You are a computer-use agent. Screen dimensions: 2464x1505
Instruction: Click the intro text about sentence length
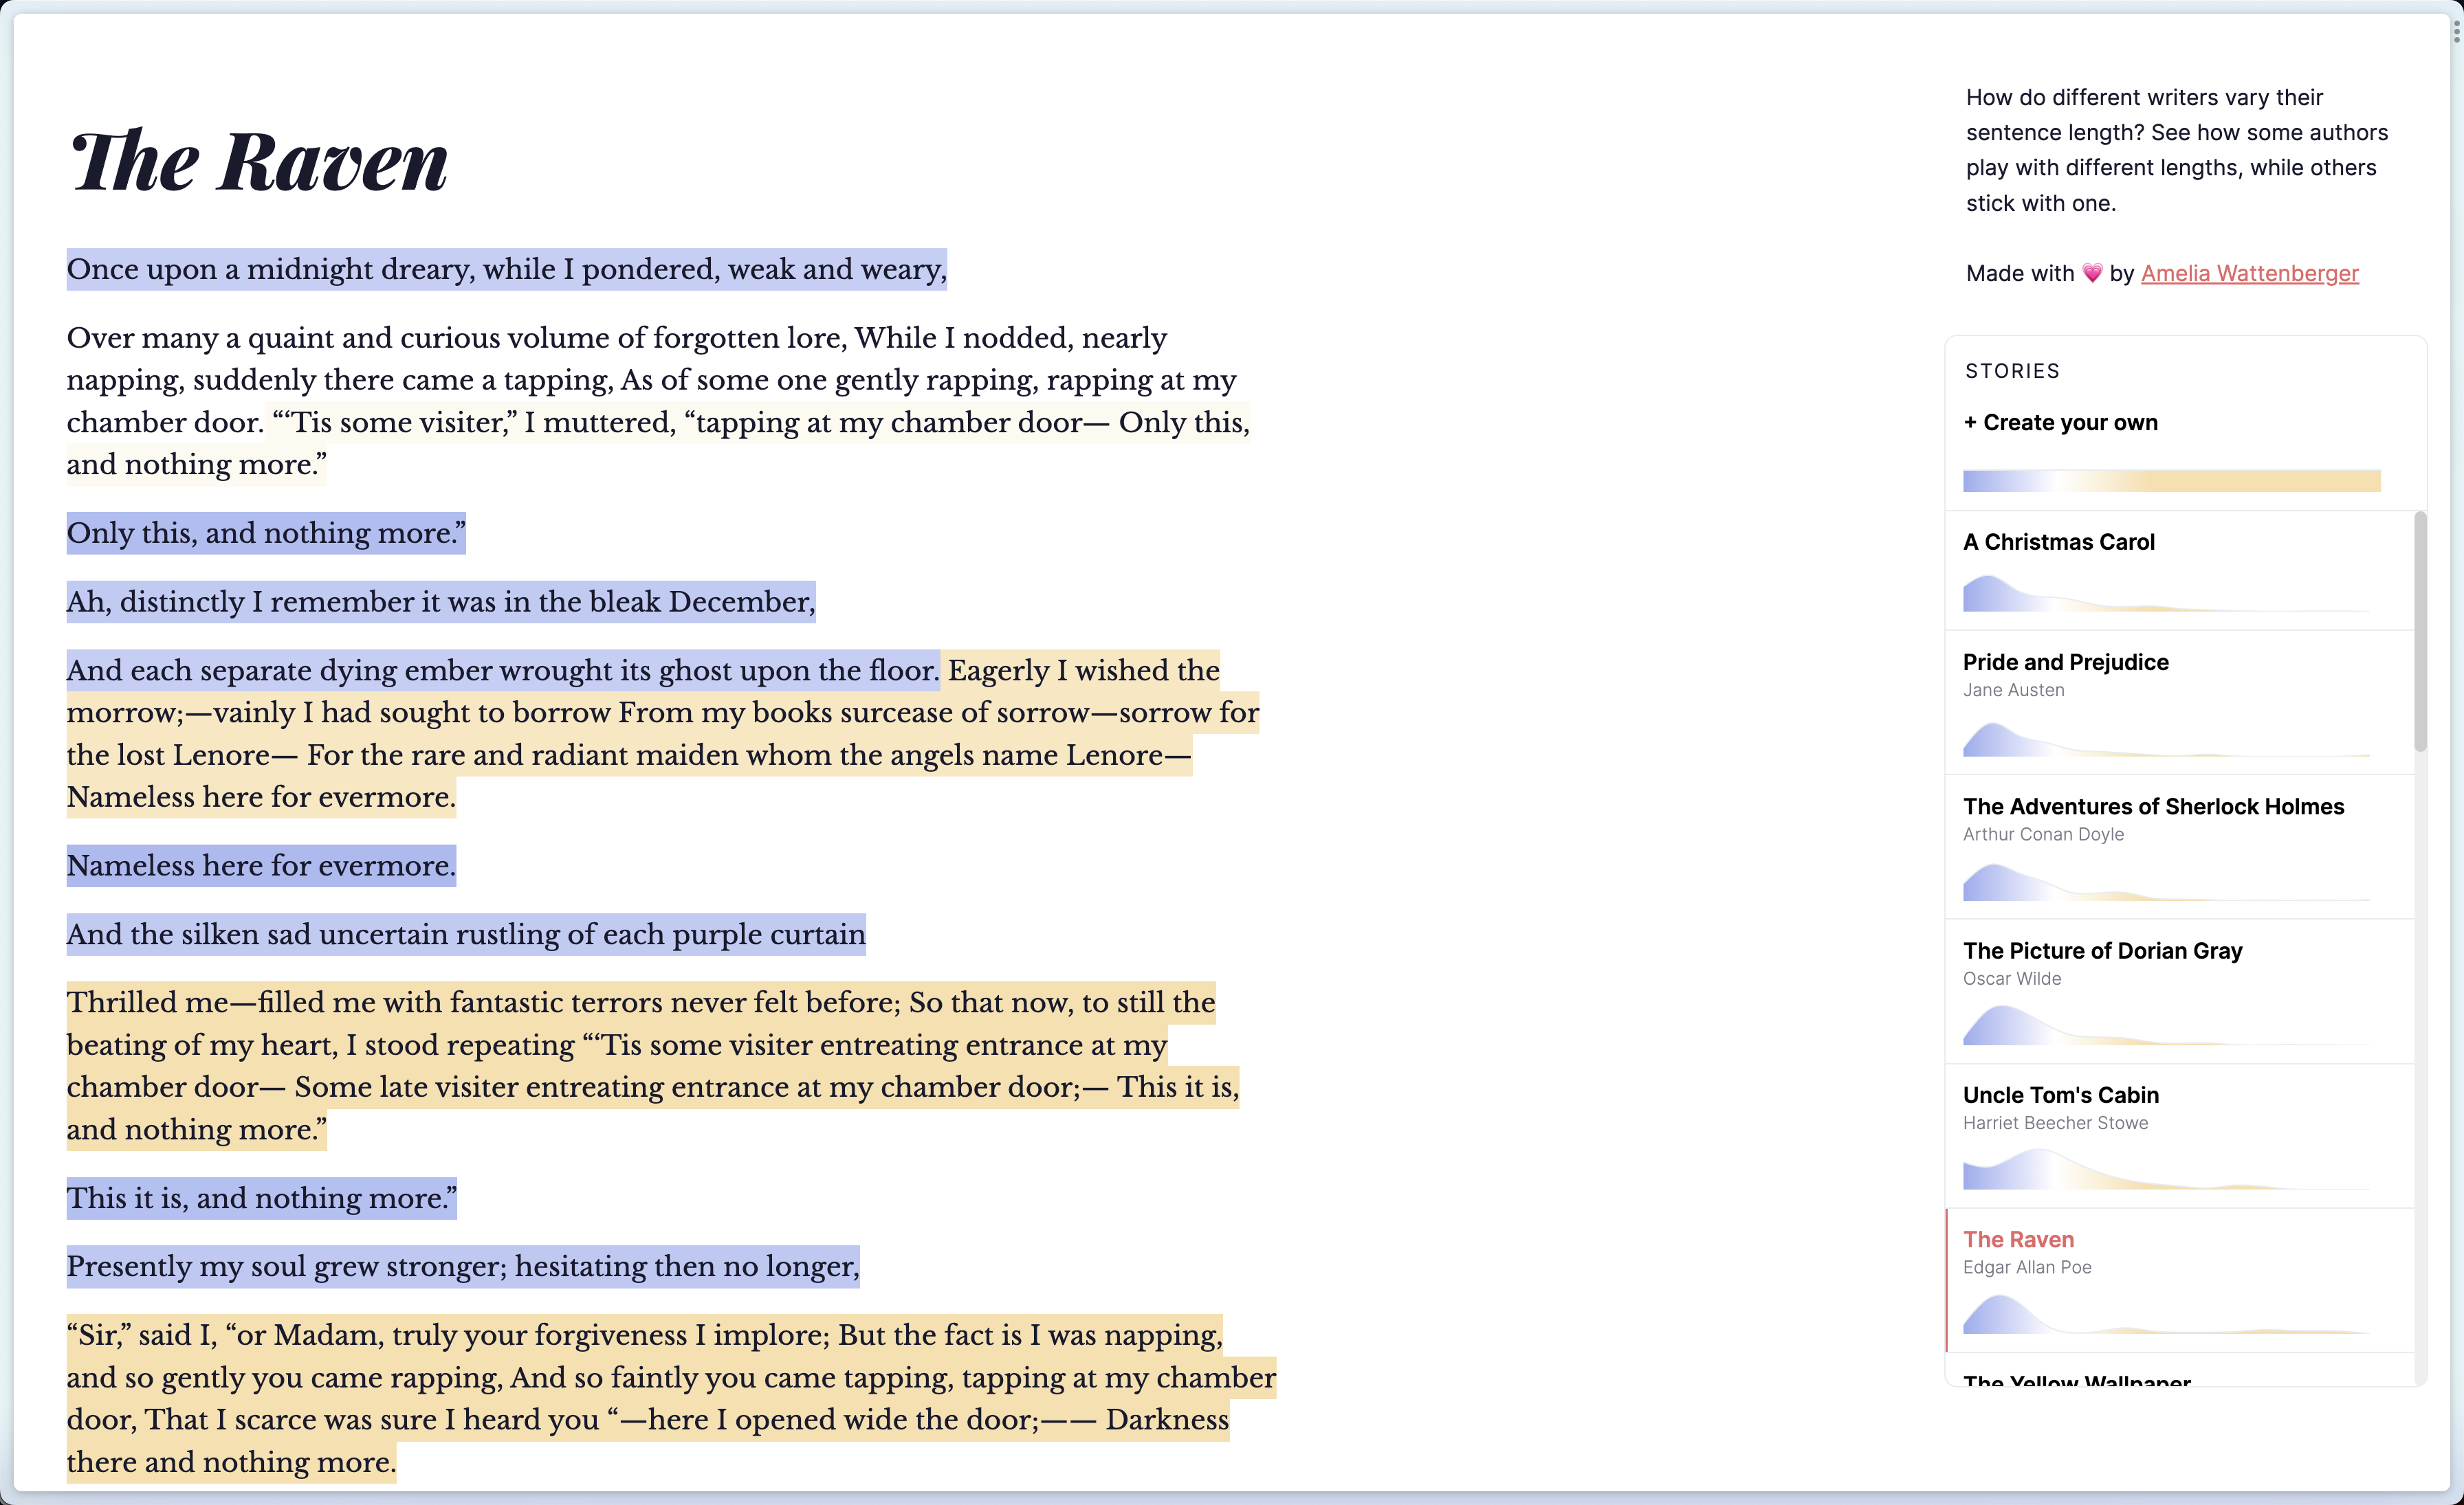point(2176,150)
